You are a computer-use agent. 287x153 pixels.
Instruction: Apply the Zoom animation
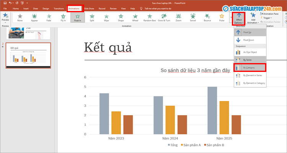click(x=178, y=18)
